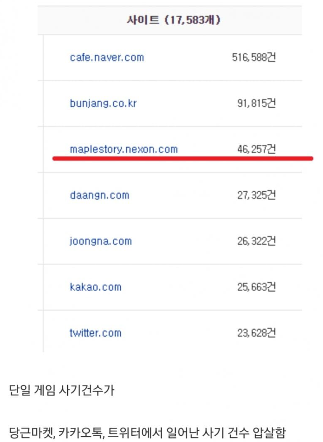323x442 pixels.
Task: Click the 단일 게임 사기건수가 caption text
Action: (x=61, y=391)
